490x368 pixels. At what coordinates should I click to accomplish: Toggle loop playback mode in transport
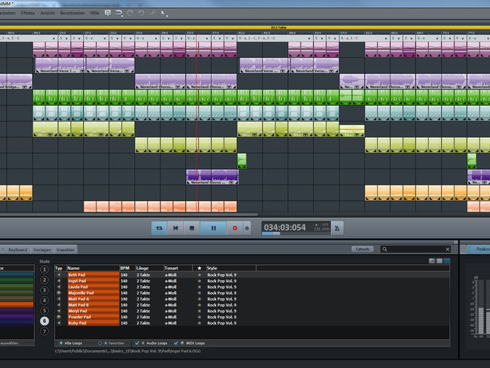[159, 228]
